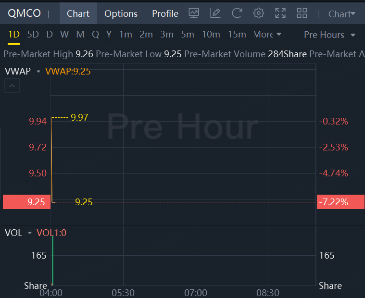The image size is (365, 298).
Task: Open the multi-chart grid layout icon
Action: pyautogui.click(x=302, y=13)
